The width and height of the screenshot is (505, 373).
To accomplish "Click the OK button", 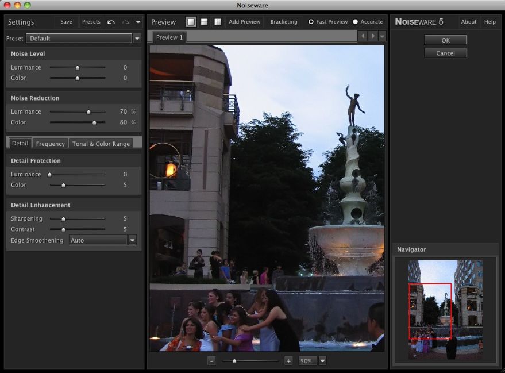I will (x=445, y=40).
